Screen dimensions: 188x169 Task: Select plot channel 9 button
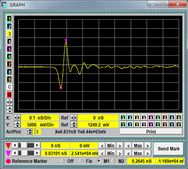point(9,79)
